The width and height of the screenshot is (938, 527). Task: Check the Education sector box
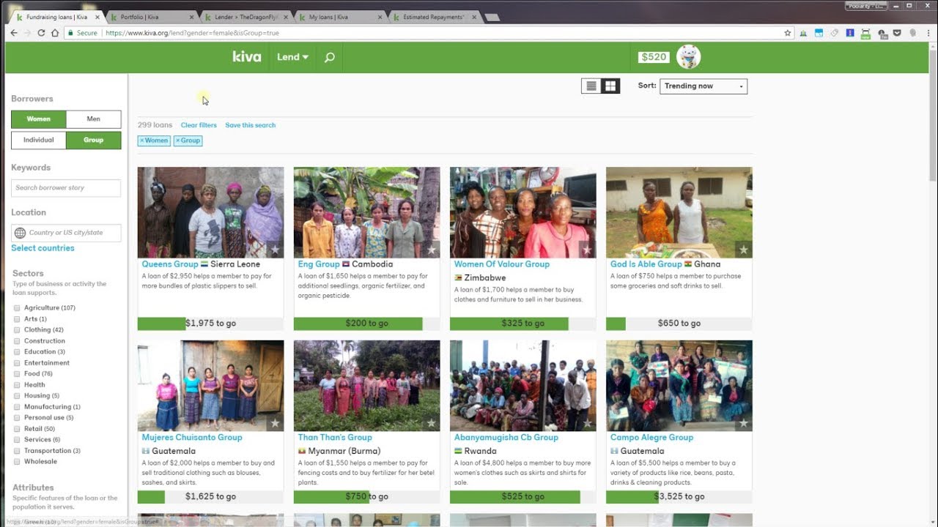tap(17, 352)
